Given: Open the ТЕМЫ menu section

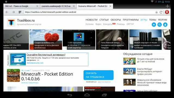Looking at the screenshot, I should coord(153,20).
